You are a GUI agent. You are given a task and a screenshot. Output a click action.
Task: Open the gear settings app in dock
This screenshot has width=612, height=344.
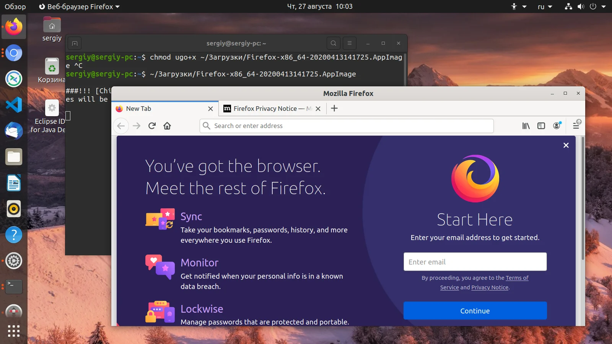(14, 261)
